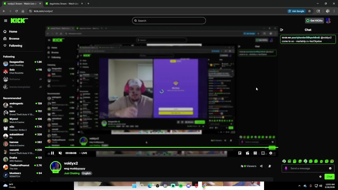Open recommended channel Wymzi
Image resolution: width=338 pixels, height=190 pixels.
click(x=22, y=120)
